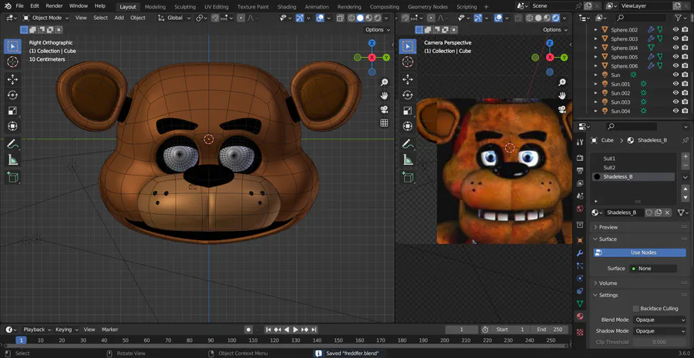The height and width of the screenshot is (358, 694).
Task: Select the Move tool in Camera Perspective viewport
Action: click(407, 79)
